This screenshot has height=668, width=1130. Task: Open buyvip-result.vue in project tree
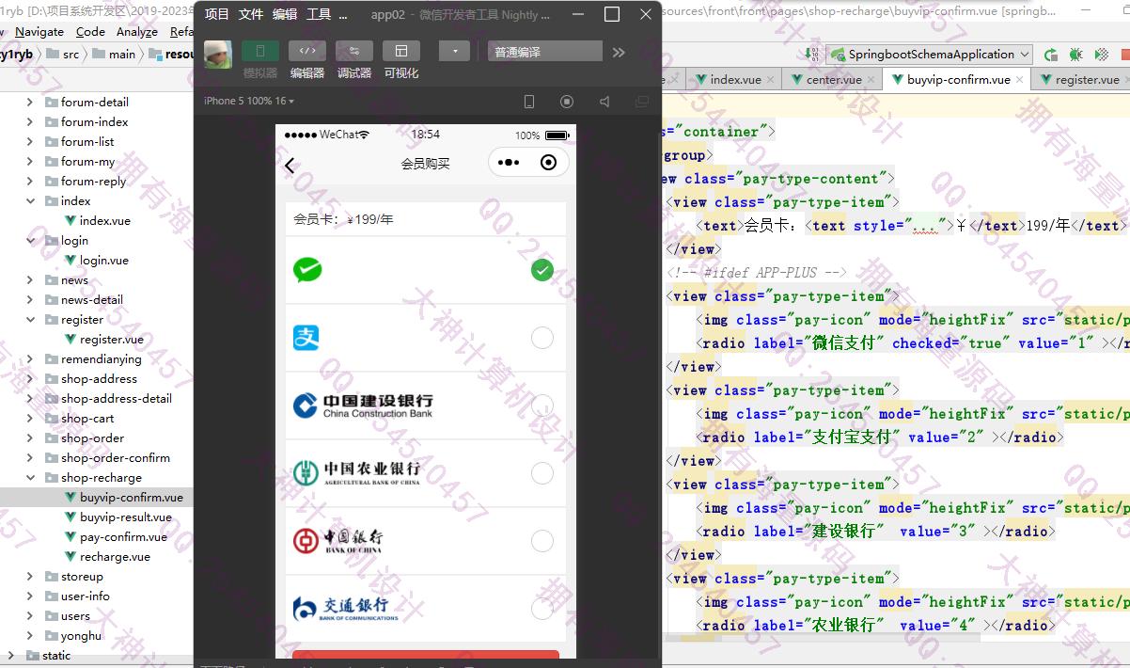tap(118, 517)
